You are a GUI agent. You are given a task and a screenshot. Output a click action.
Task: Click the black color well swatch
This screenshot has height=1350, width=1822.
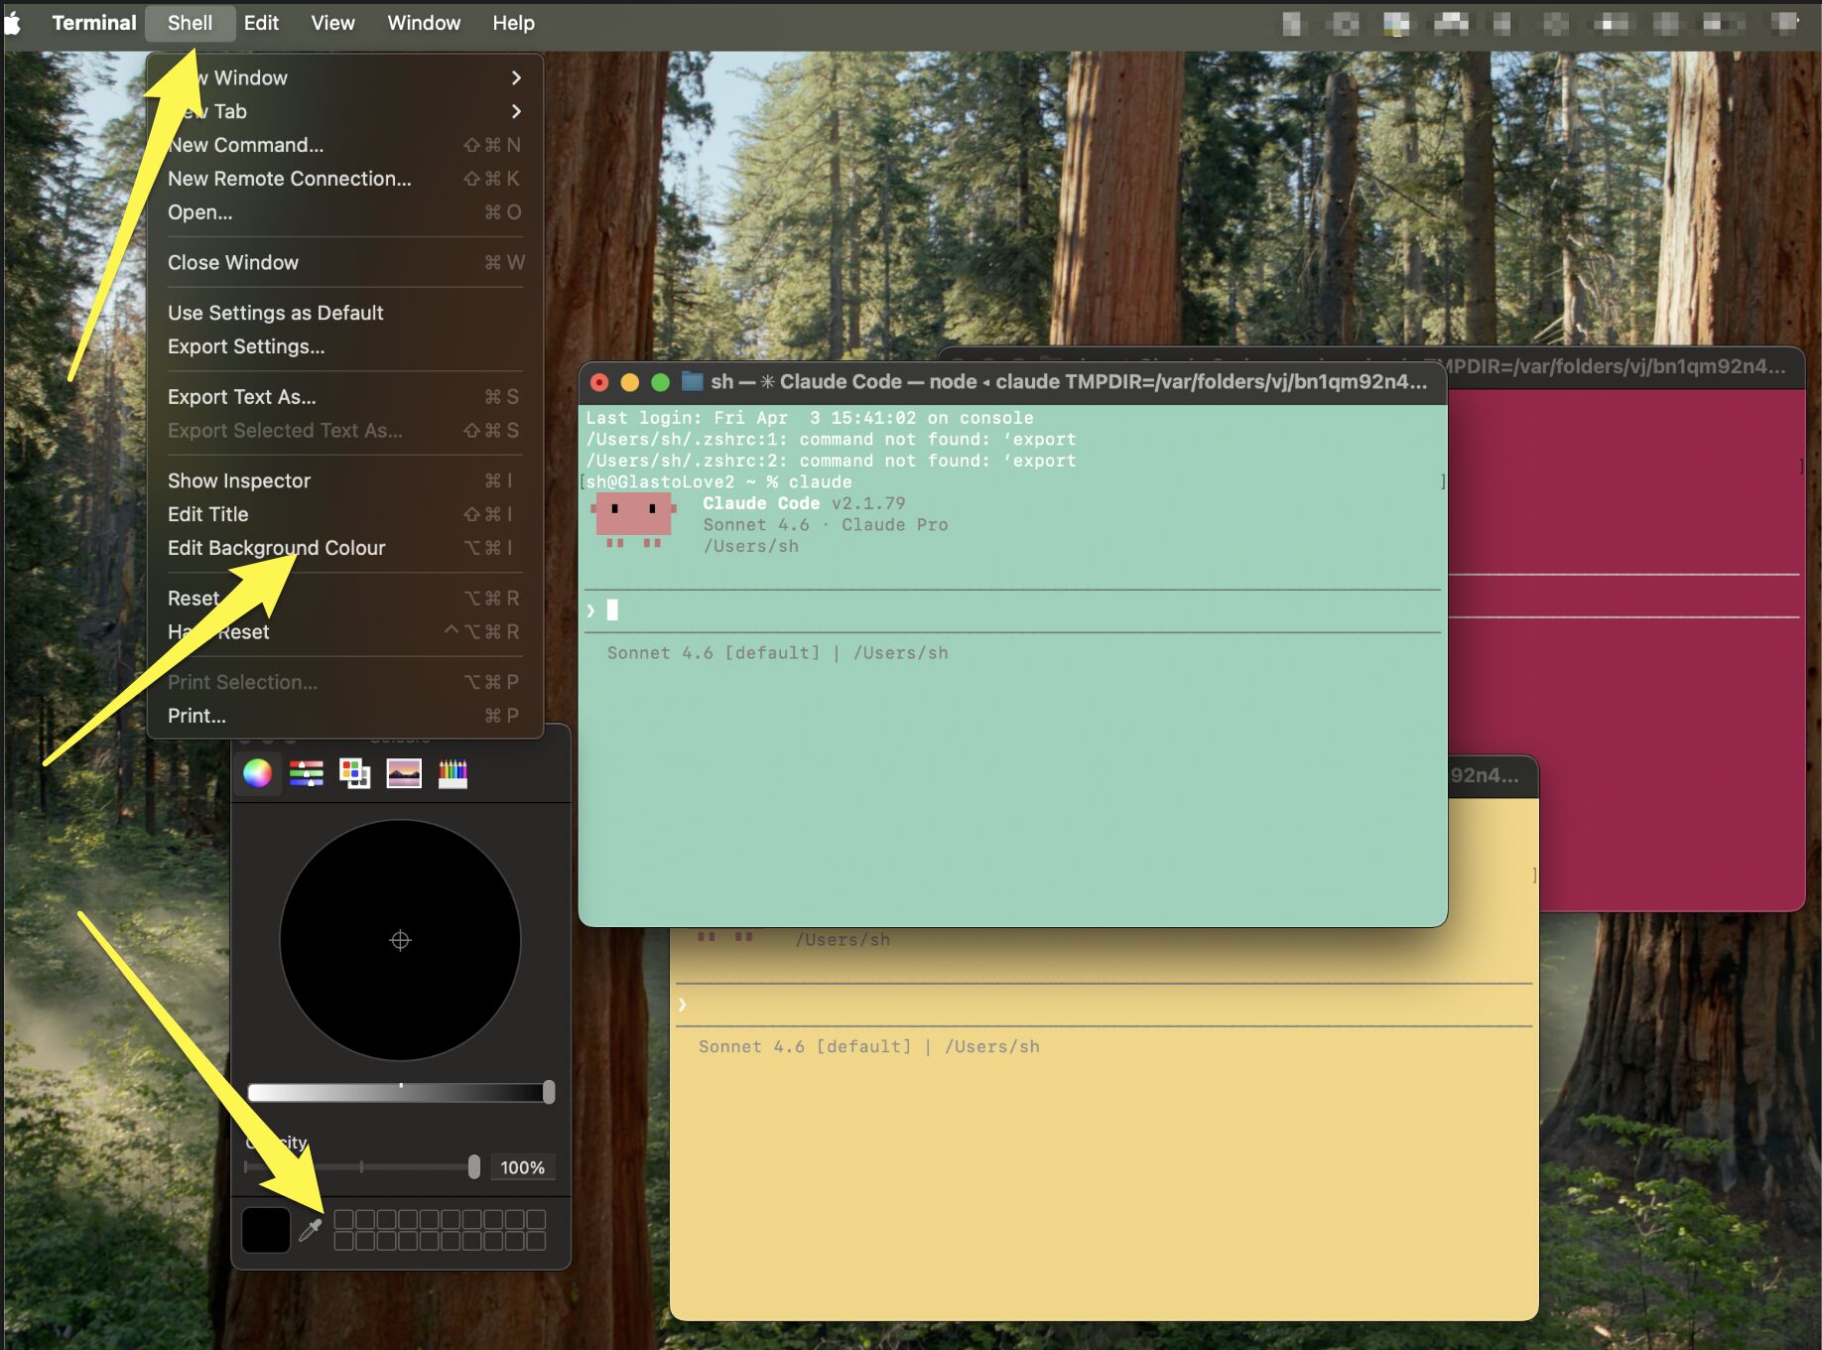click(x=266, y=1228)
